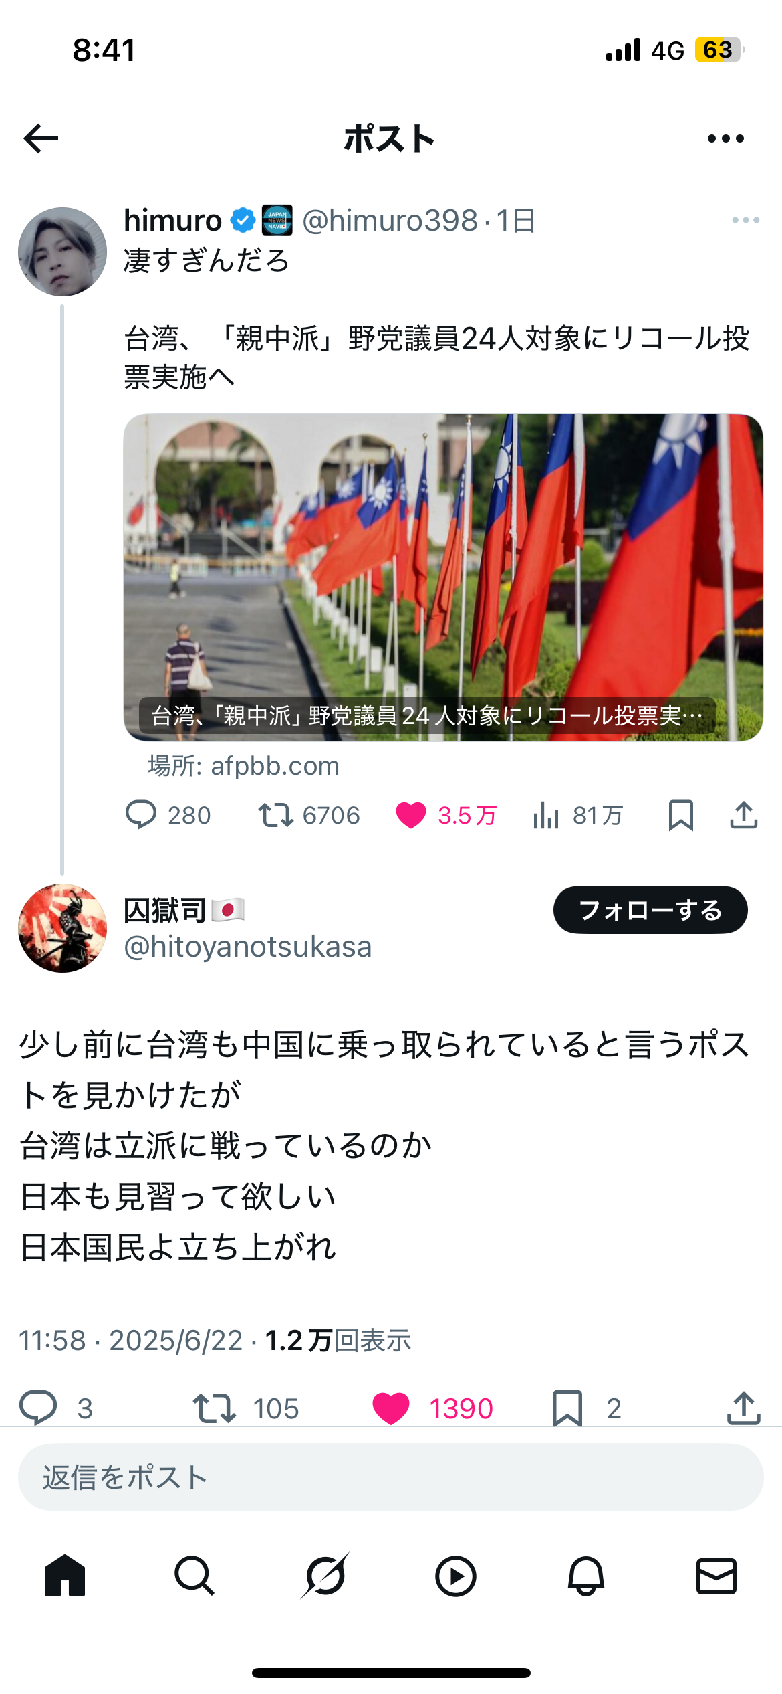Repost himuro's post showing 6706 reposts
Image resolution: width=782 pixels, height=1694 pixels.
pos(309,815)
